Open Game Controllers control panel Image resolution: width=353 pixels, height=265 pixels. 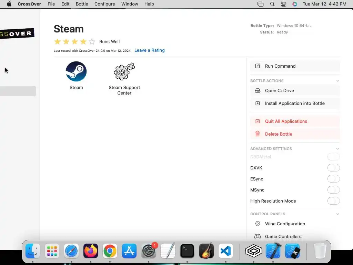click(x=295, y=236)
